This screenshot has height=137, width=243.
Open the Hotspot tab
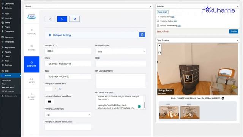[32, 64]
